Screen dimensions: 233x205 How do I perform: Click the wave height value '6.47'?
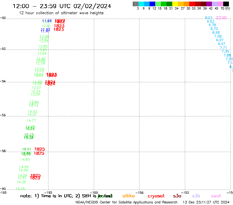pyautogui.click(x=221, y=44)
